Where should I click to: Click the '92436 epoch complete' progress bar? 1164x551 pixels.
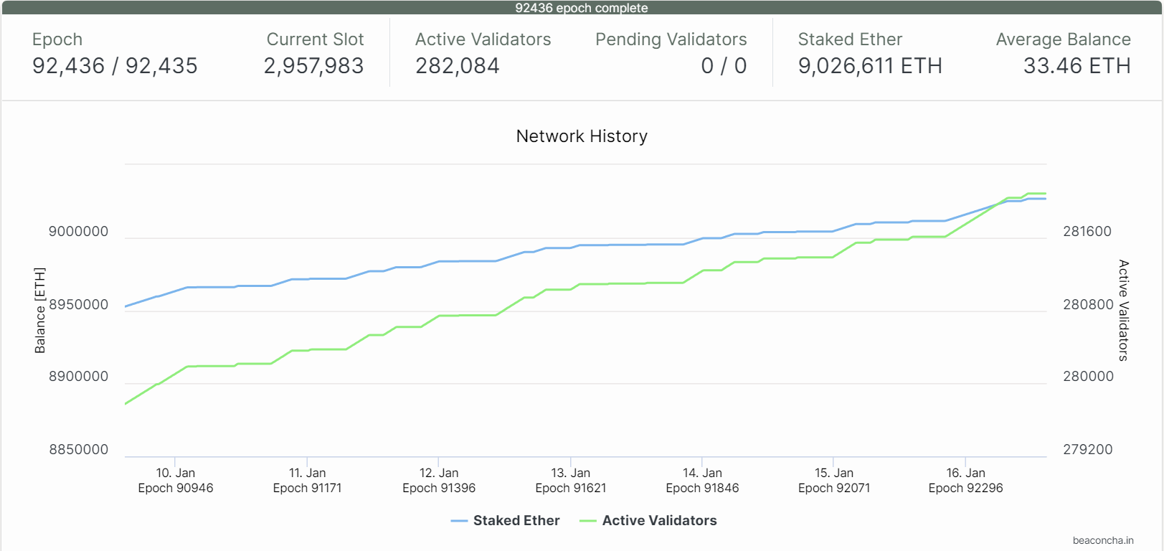click(x=582, y=8)
